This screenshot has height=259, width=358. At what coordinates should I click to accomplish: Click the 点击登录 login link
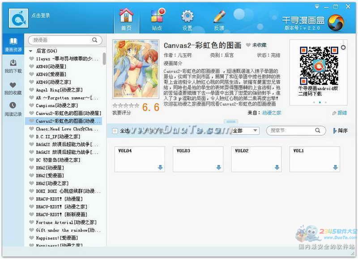coord(41,15)
